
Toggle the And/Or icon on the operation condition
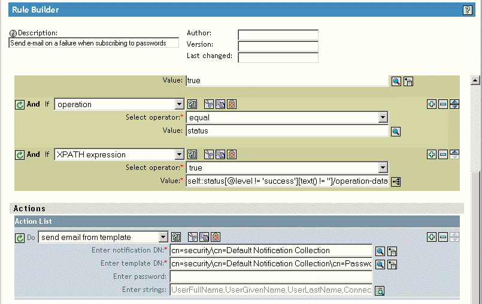pos(20,104)
